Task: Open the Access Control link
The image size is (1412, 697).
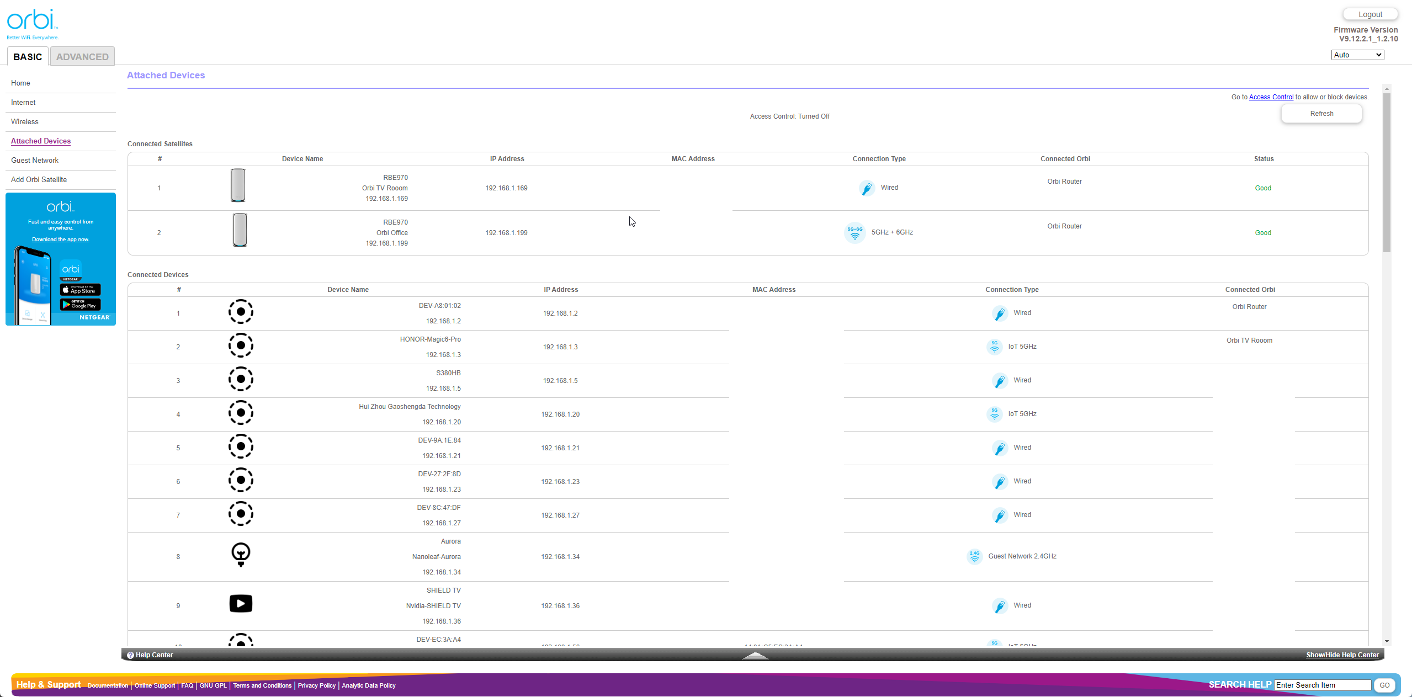Action: pos(1271,97)
